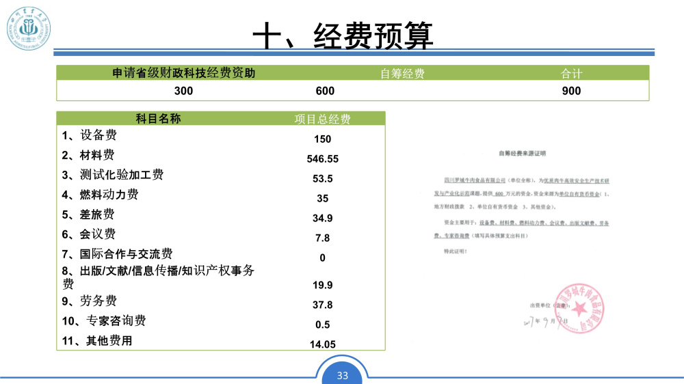Select row 8、出版/文献/信息传播/知识产权事务费

[x=158, y=277]
